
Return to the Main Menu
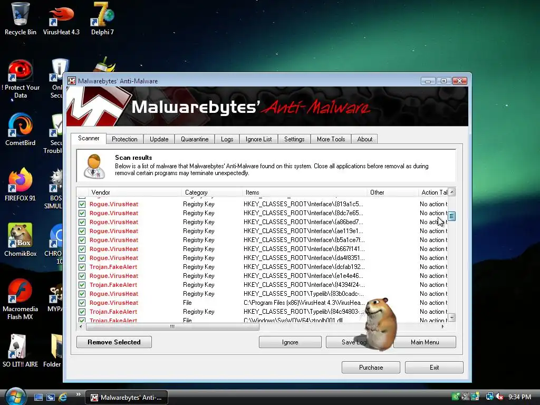coord(425,342)
